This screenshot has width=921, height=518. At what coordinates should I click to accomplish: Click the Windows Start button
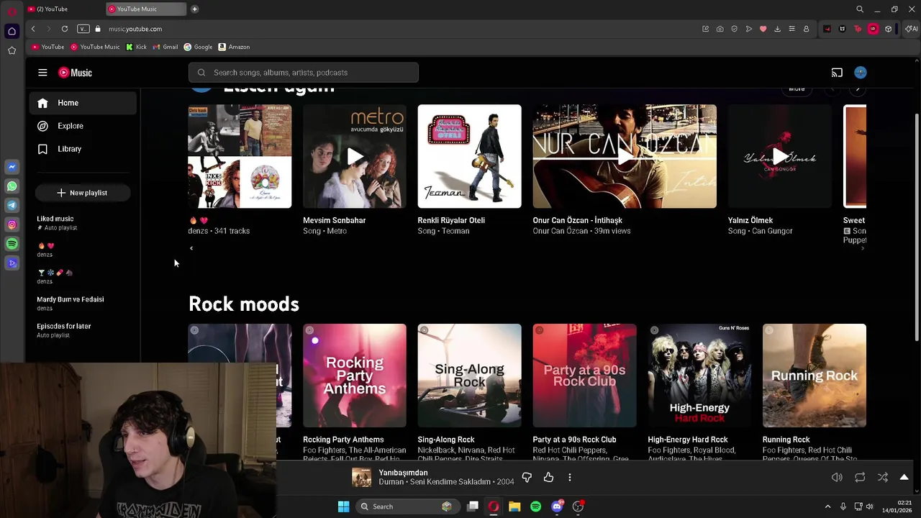(343, 506)
